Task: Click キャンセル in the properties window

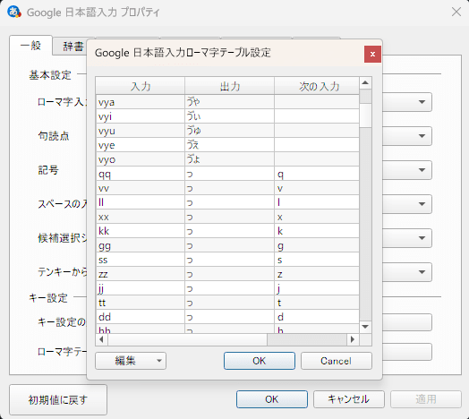Action: 349,399
